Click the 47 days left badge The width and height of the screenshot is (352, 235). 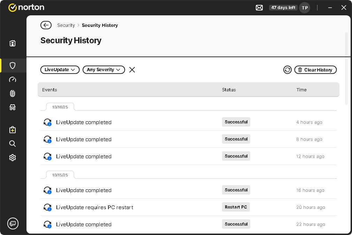[x=283, y=8]
